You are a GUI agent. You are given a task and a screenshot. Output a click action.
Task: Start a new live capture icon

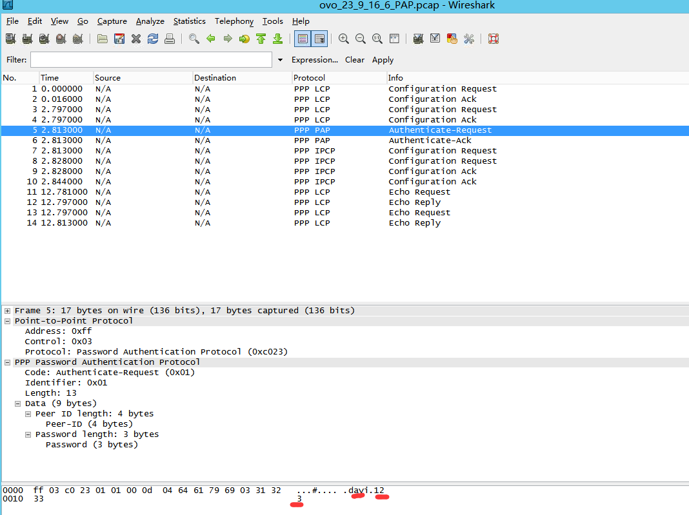coord(44,39)
